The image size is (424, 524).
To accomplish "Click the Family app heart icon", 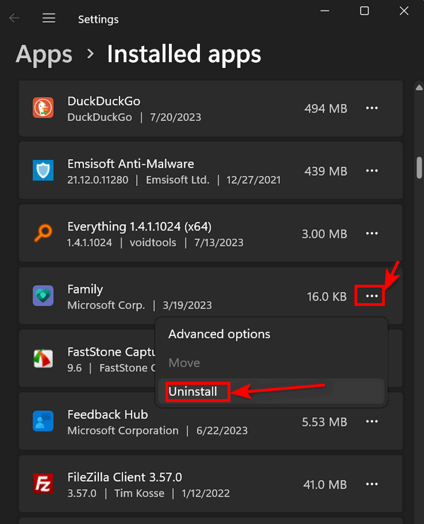I will coord(43,296).
